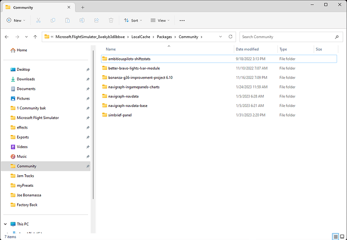Click the Share icon in toolbar
Screen dimensions: 347x240
pos(97,21)
